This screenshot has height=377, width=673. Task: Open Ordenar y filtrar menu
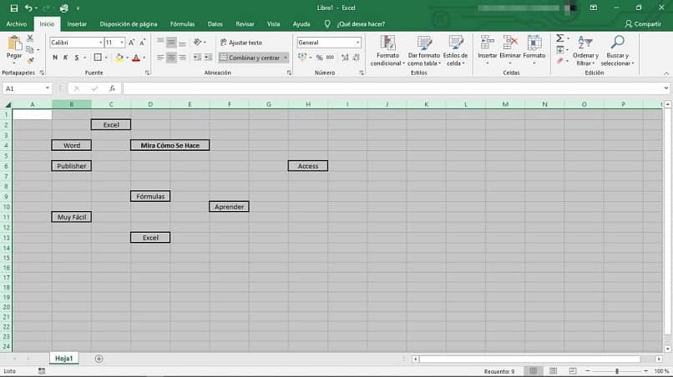[x=585, y=51]
